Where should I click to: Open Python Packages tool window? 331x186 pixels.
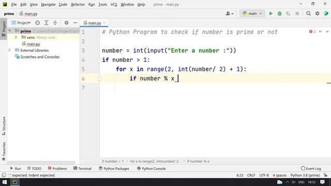coord(114,168)
